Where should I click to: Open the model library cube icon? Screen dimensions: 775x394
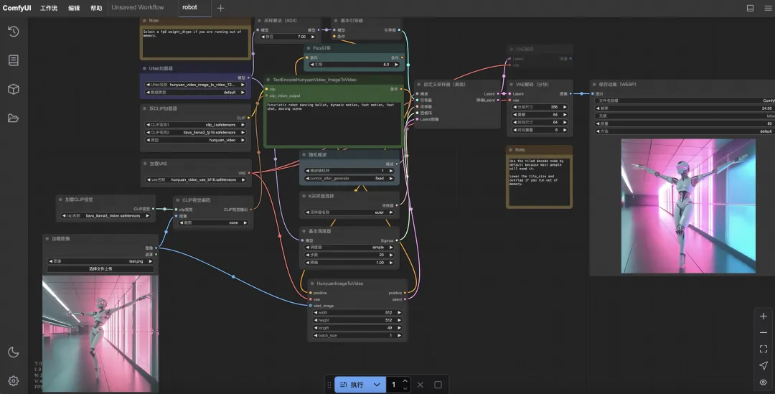point(13,89)
